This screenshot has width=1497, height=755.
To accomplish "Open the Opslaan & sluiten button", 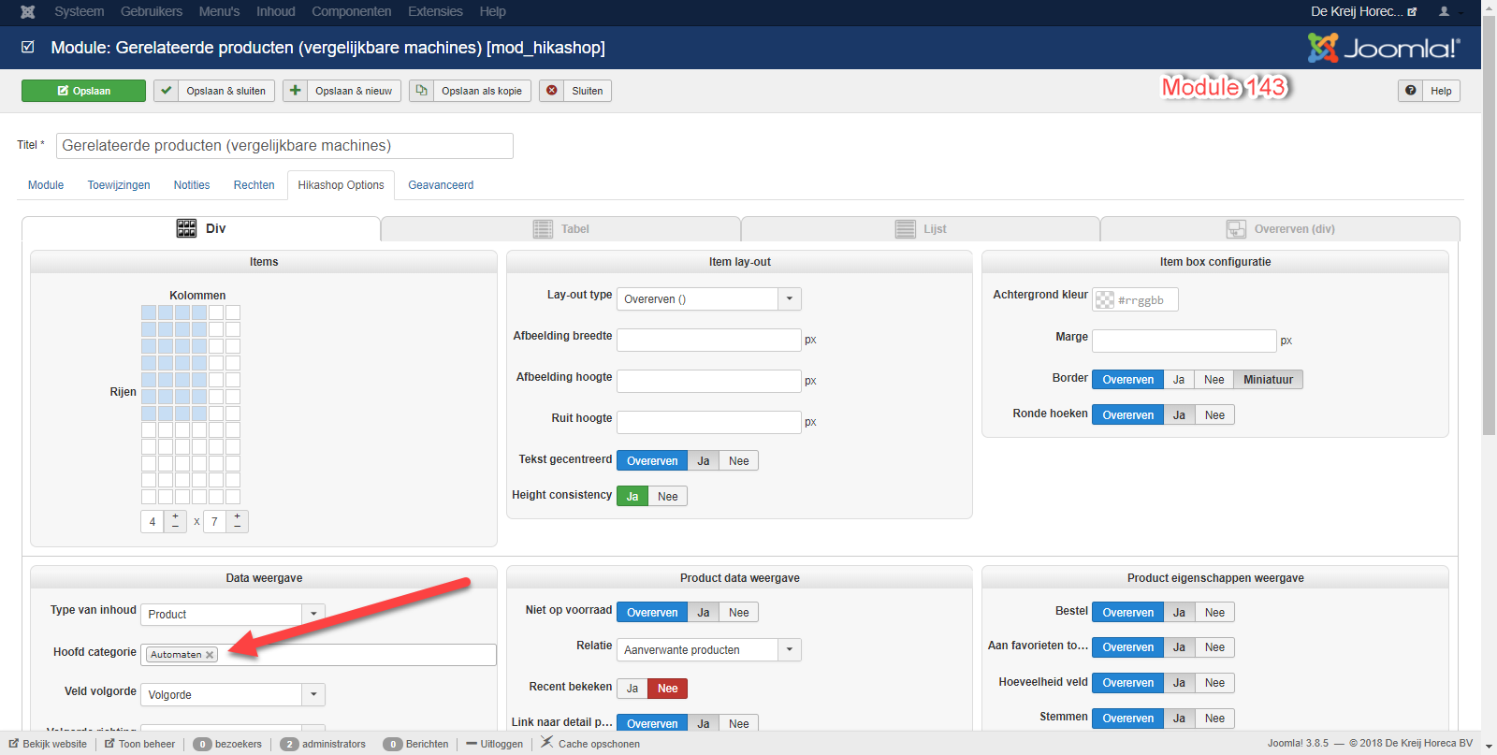I will [214, 91].
